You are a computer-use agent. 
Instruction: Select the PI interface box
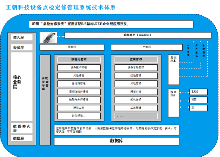(x=198, y=108)
